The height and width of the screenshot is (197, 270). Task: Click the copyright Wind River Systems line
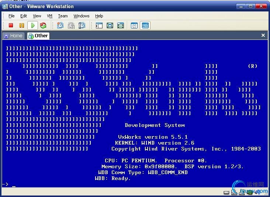pyautogui.click(x=186, y=149)
